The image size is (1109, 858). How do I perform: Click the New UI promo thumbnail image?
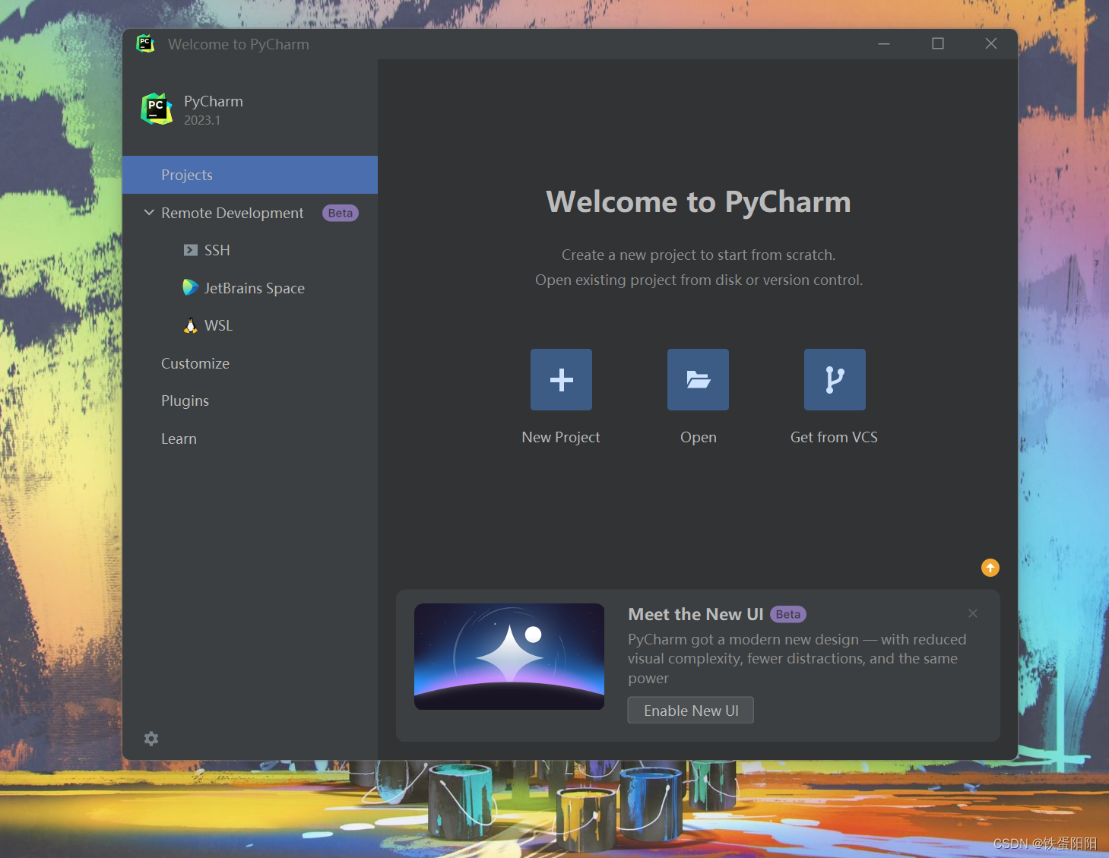(x=509, y=657)
